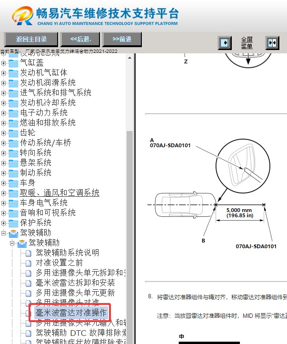Expand the 电子动力系统 node
The image size is (287, 344).
click(3, 113)
